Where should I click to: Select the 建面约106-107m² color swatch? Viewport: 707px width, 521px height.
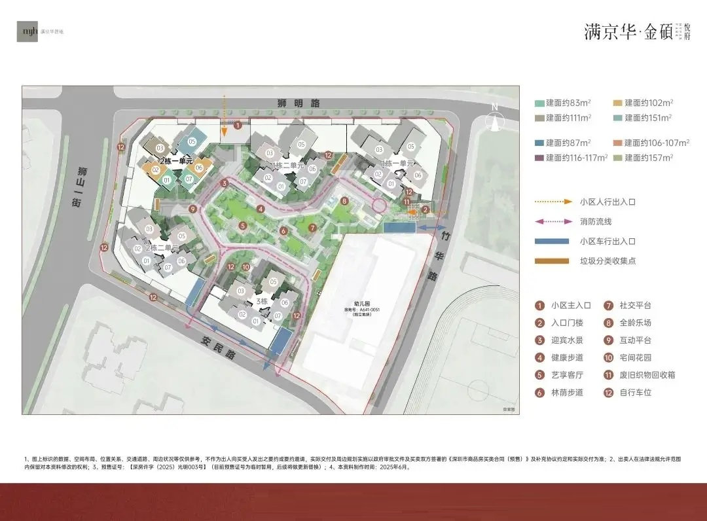click(618, 143)
